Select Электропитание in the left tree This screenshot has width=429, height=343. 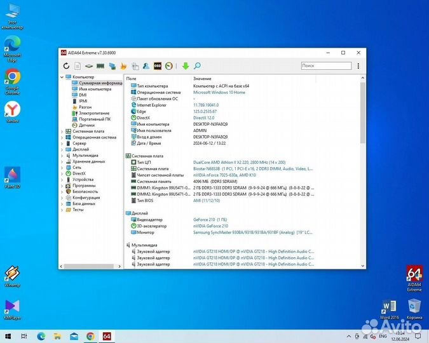pyautogui.click(x=94, y=113)
